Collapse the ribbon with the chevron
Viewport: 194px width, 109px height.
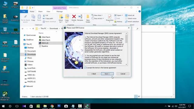[136, 12]
